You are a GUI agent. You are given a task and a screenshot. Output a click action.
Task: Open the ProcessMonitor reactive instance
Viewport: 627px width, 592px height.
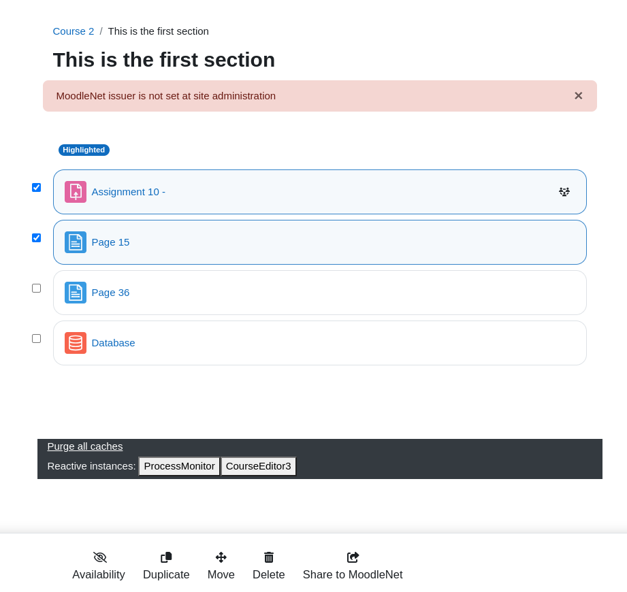click(x=179, y=466)
